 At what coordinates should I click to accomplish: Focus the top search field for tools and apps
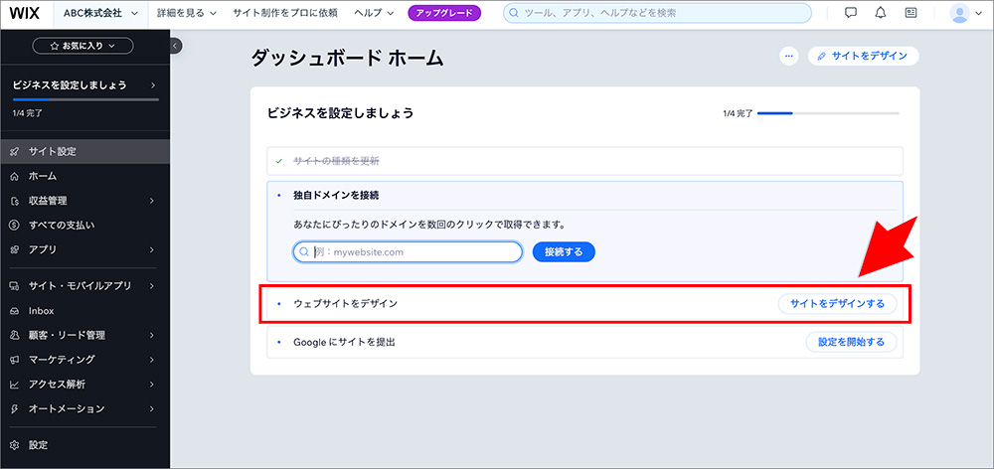click(x=657, y=13)
